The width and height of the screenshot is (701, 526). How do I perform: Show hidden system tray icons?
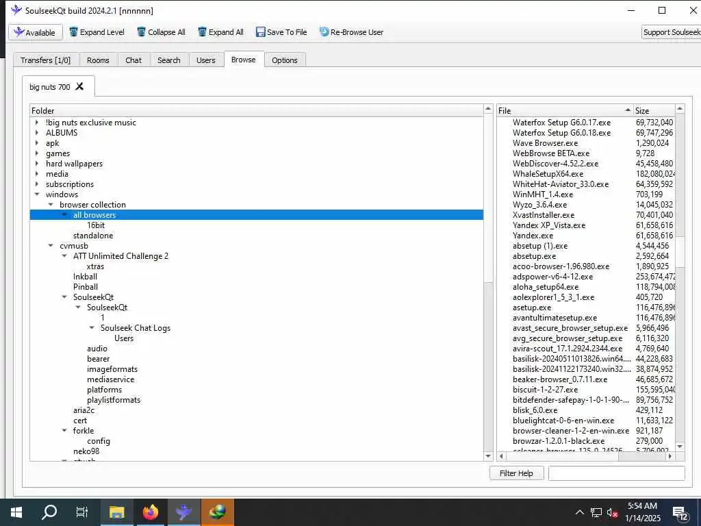(579, 512)
